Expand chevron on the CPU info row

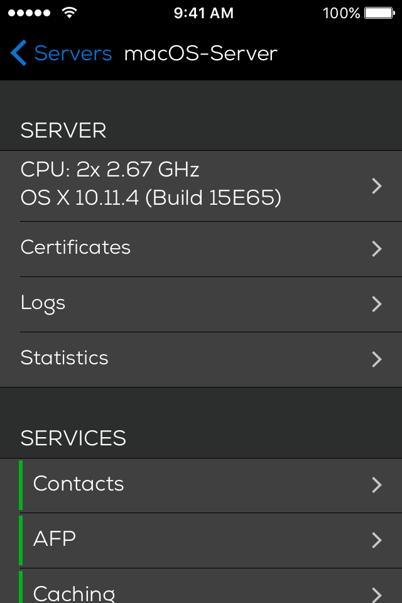click(x=377, y=186)
